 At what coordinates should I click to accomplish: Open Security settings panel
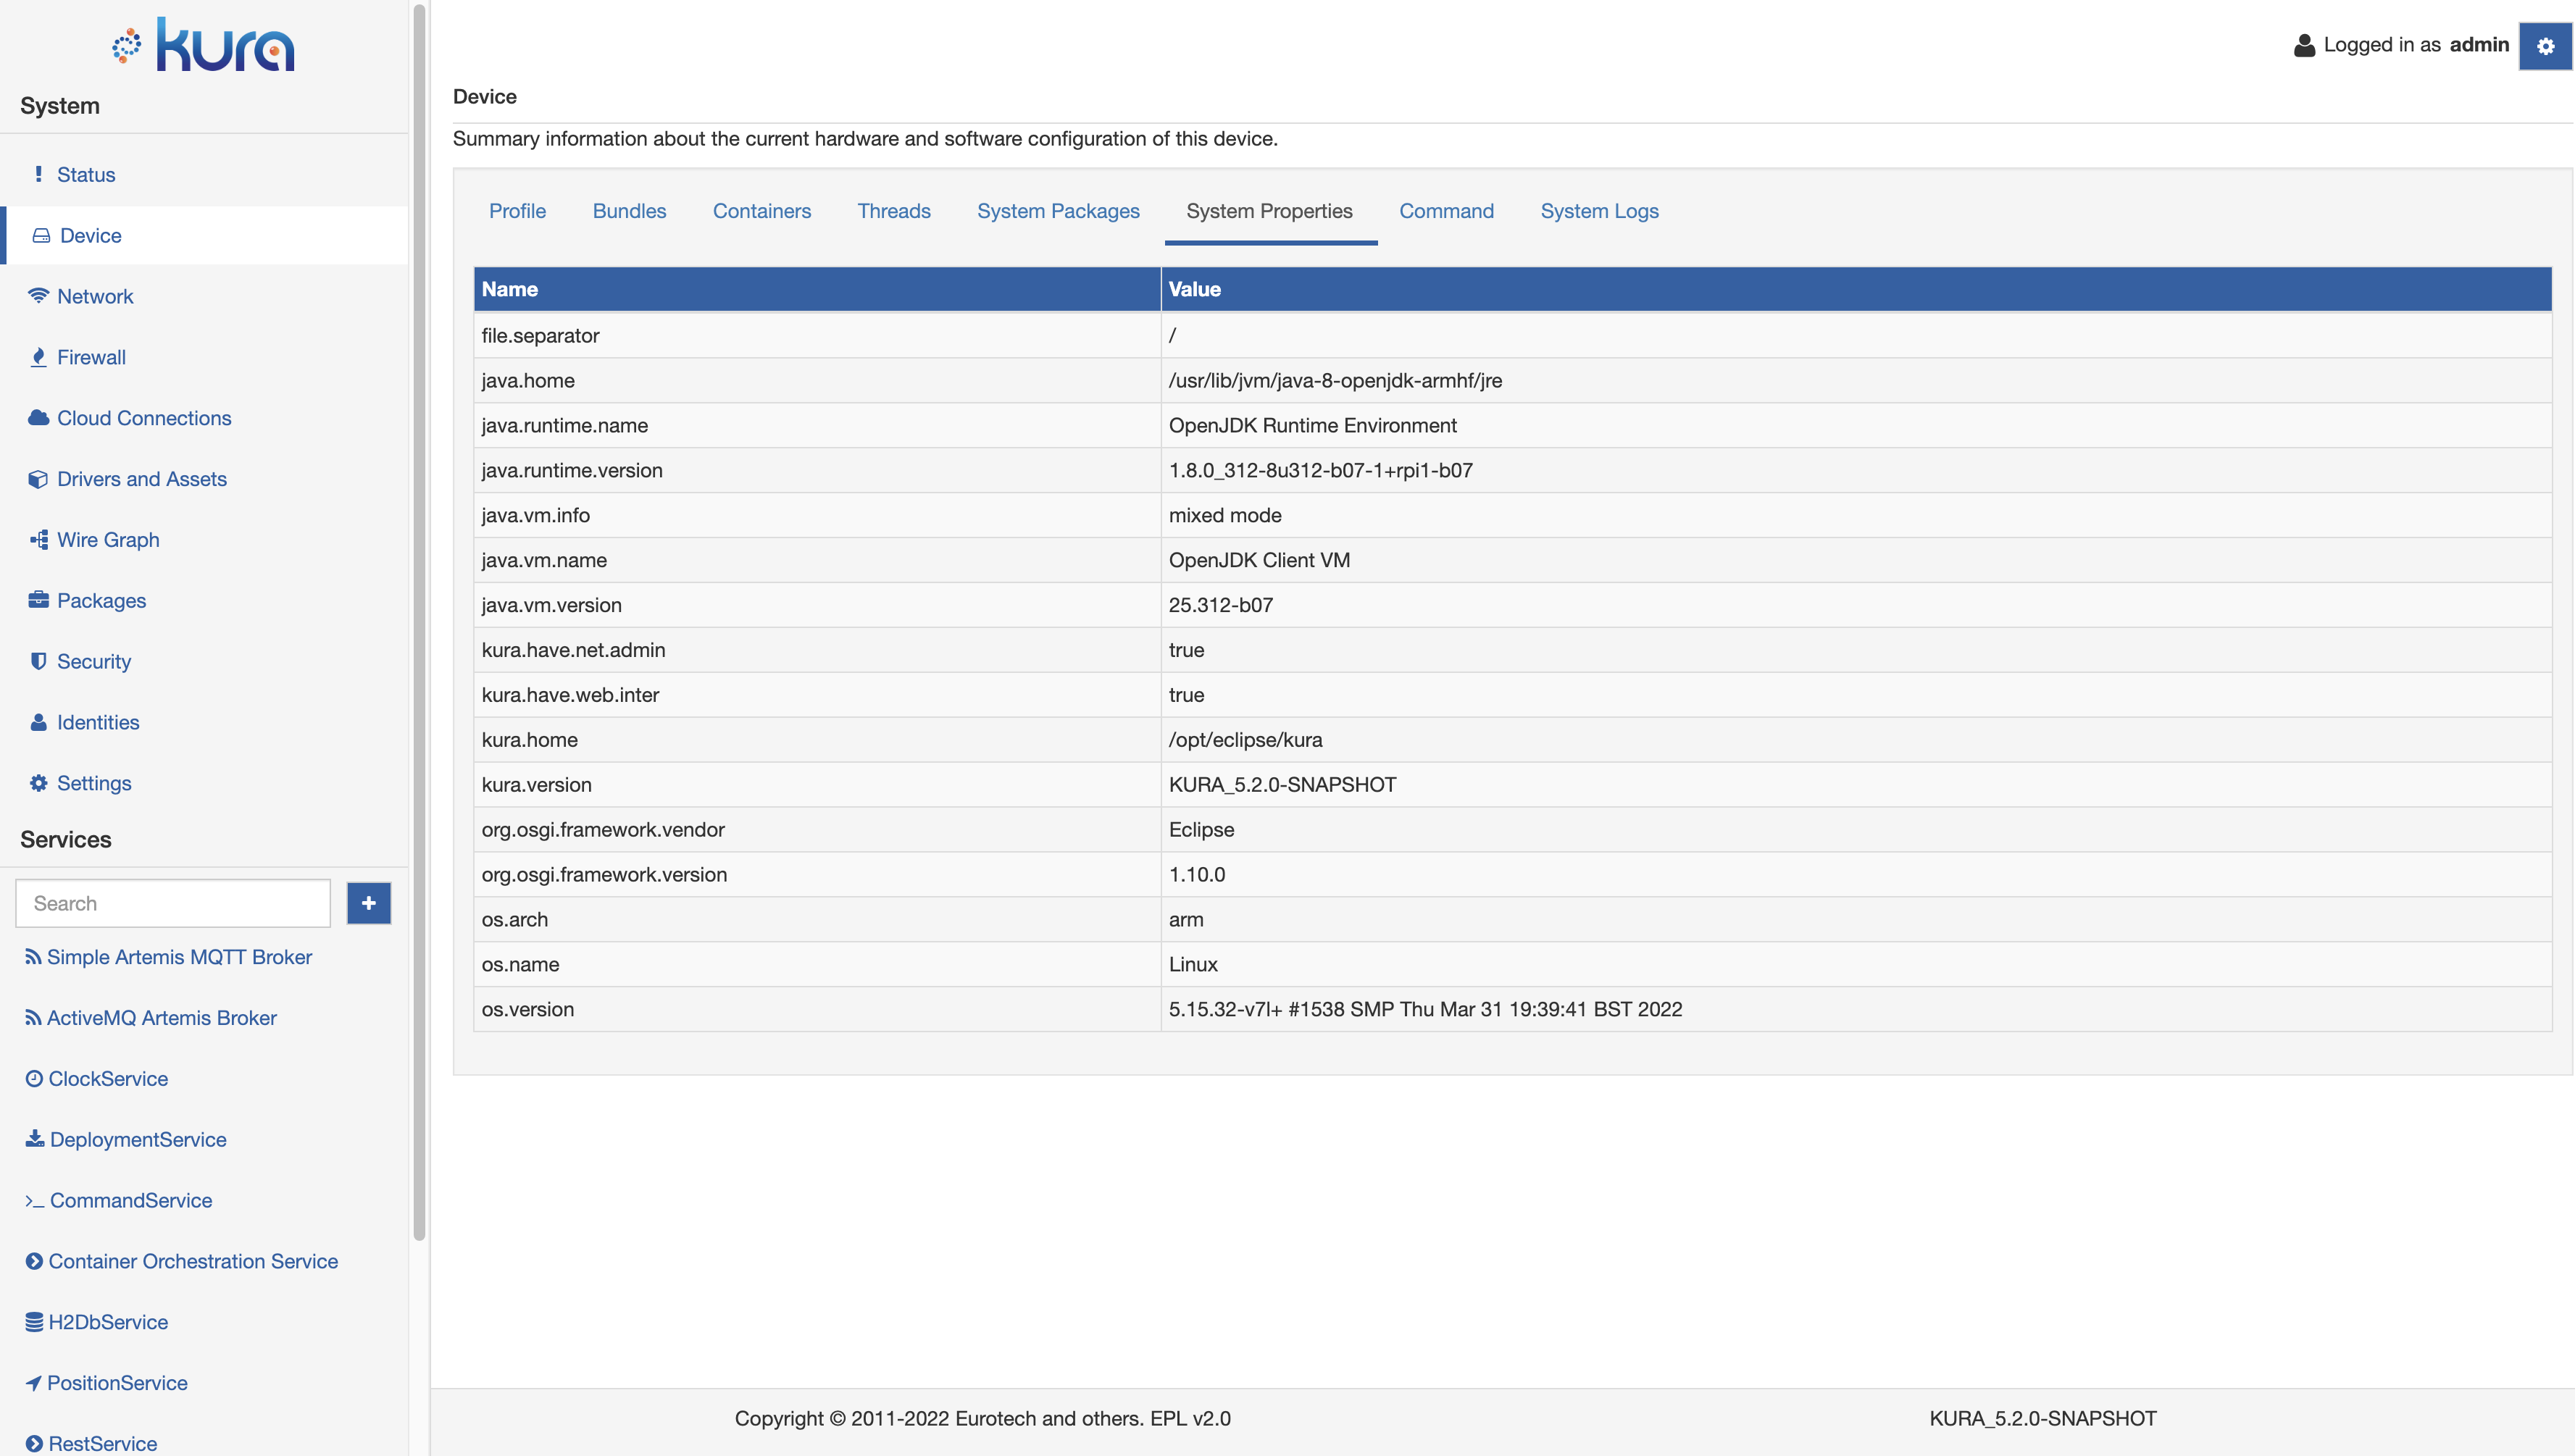[93, 661]
